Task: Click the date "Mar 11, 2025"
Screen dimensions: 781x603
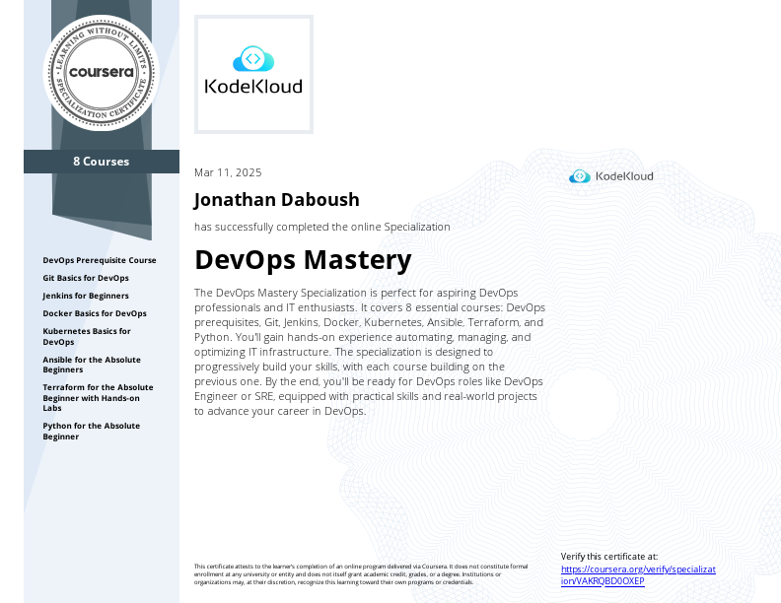Action: [x=228, y=172]
